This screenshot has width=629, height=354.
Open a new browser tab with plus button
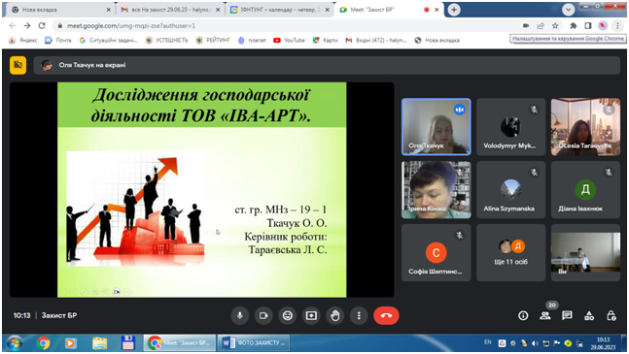click(454, 10)
